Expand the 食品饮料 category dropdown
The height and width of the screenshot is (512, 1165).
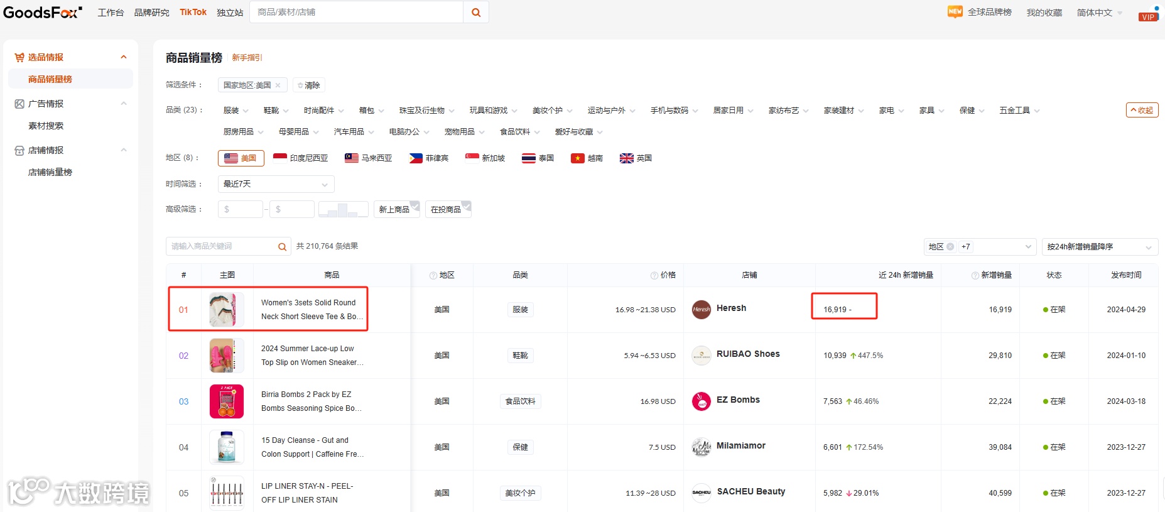520,132
